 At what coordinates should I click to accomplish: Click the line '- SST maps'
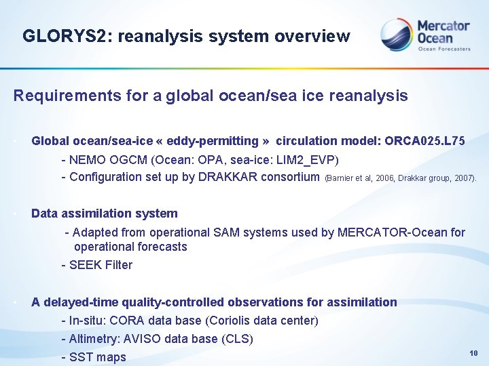94,357
